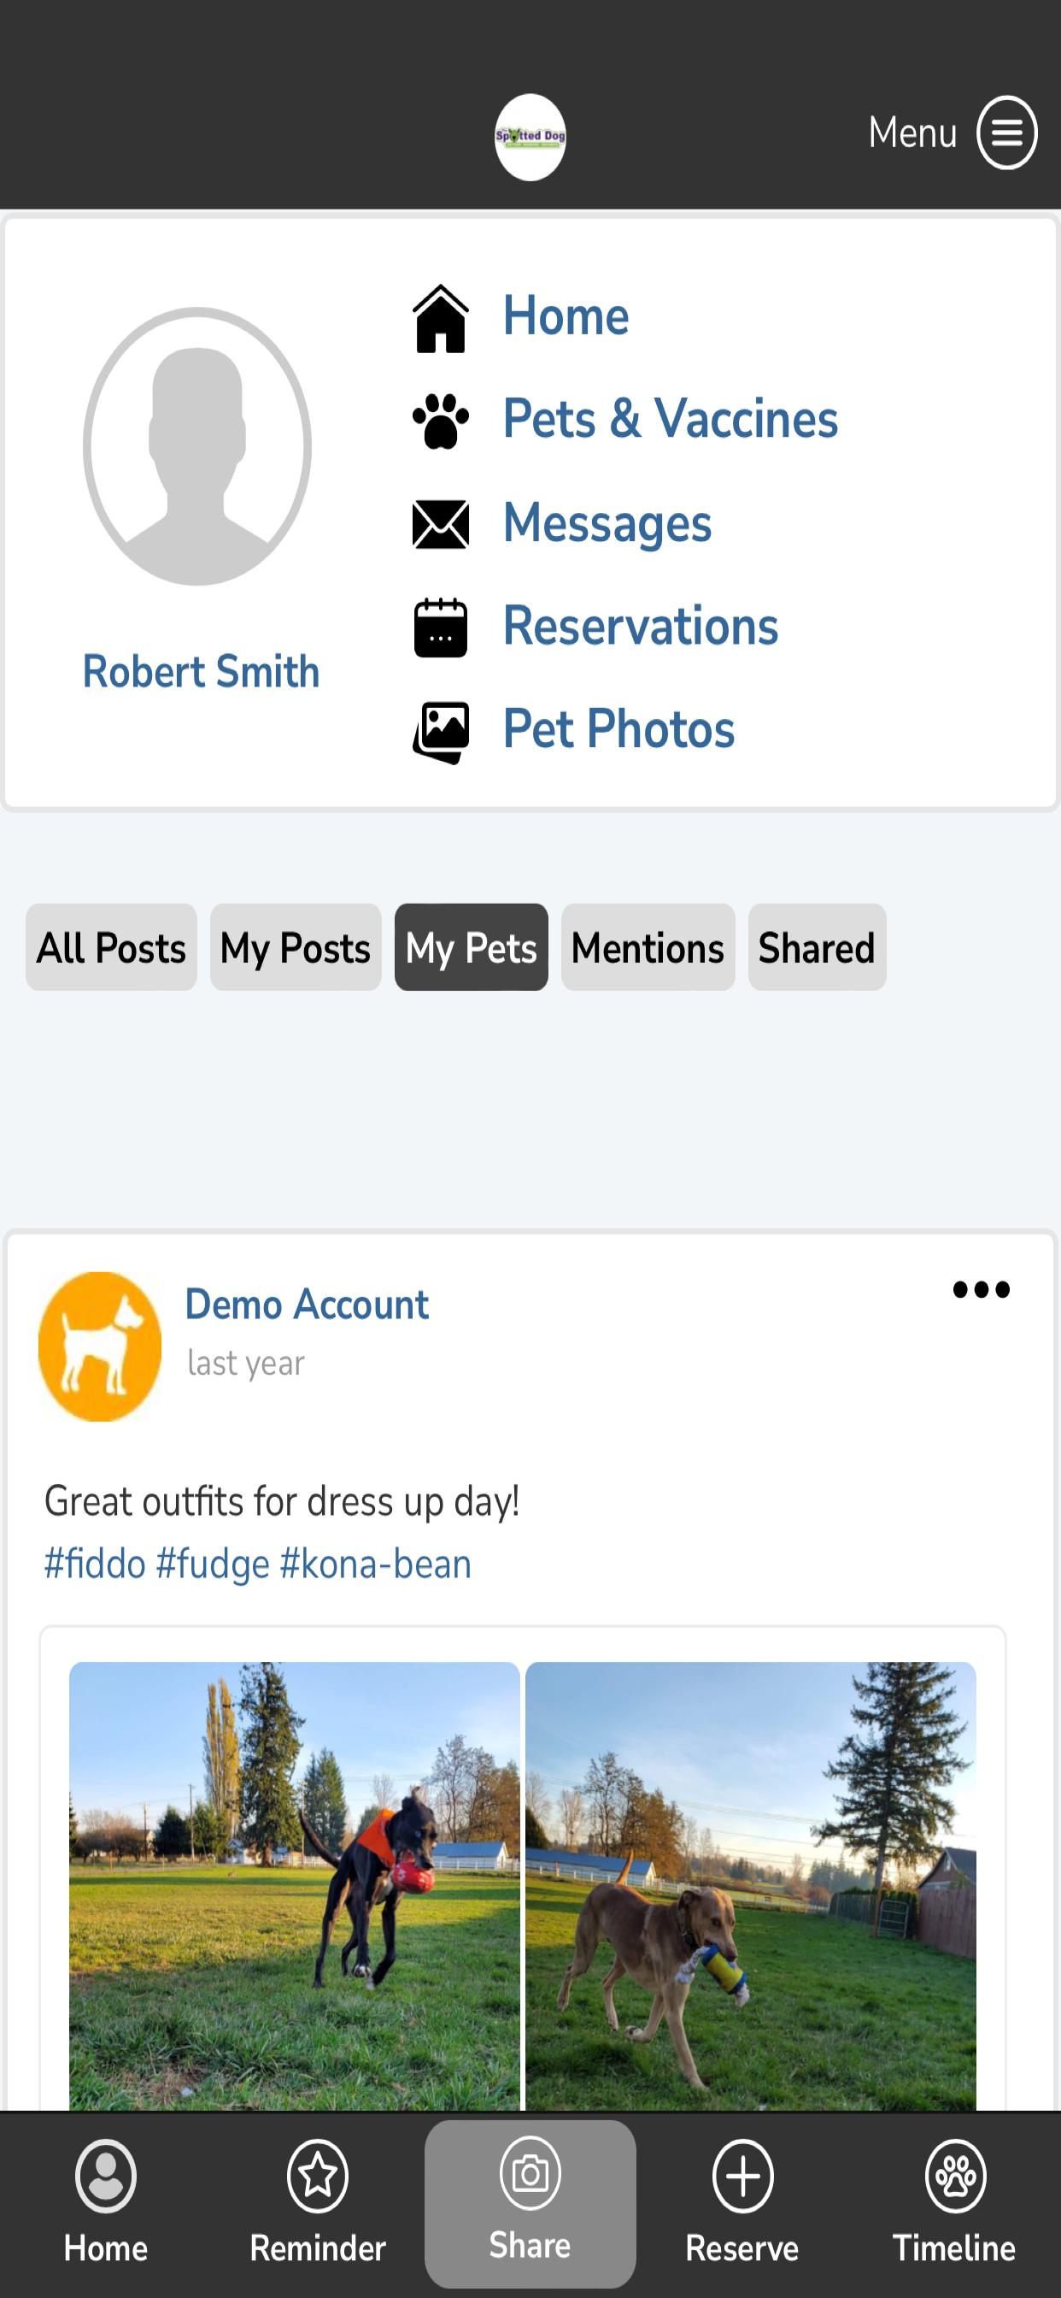Screen dimensions: 1061x2298
Task: Tap the envelope icon for Messages
Action: [x=441, y=524]
